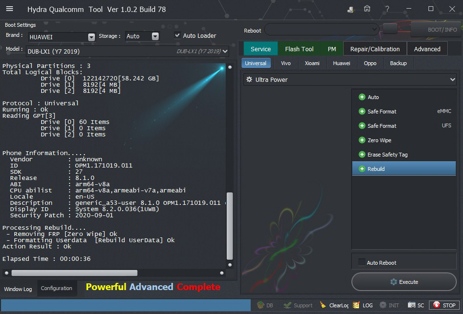Switch to the Flash Tool tab

pos(299,49)
